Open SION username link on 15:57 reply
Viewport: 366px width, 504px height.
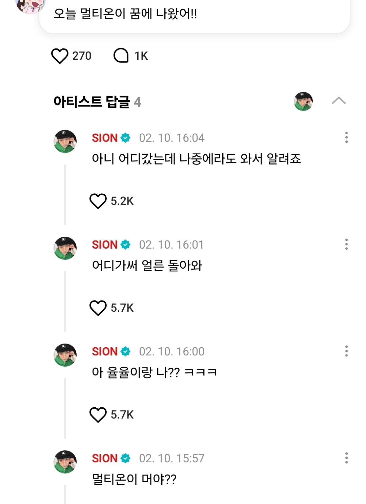pos(105,458)
